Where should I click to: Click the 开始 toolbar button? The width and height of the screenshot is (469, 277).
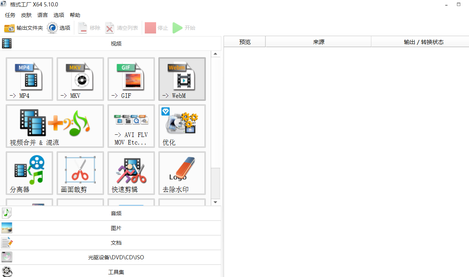(x=184, y=28)
